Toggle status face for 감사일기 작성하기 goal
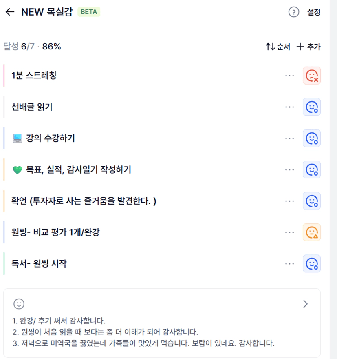The width and height of the screenshot is (337, 359). point(312,169)
